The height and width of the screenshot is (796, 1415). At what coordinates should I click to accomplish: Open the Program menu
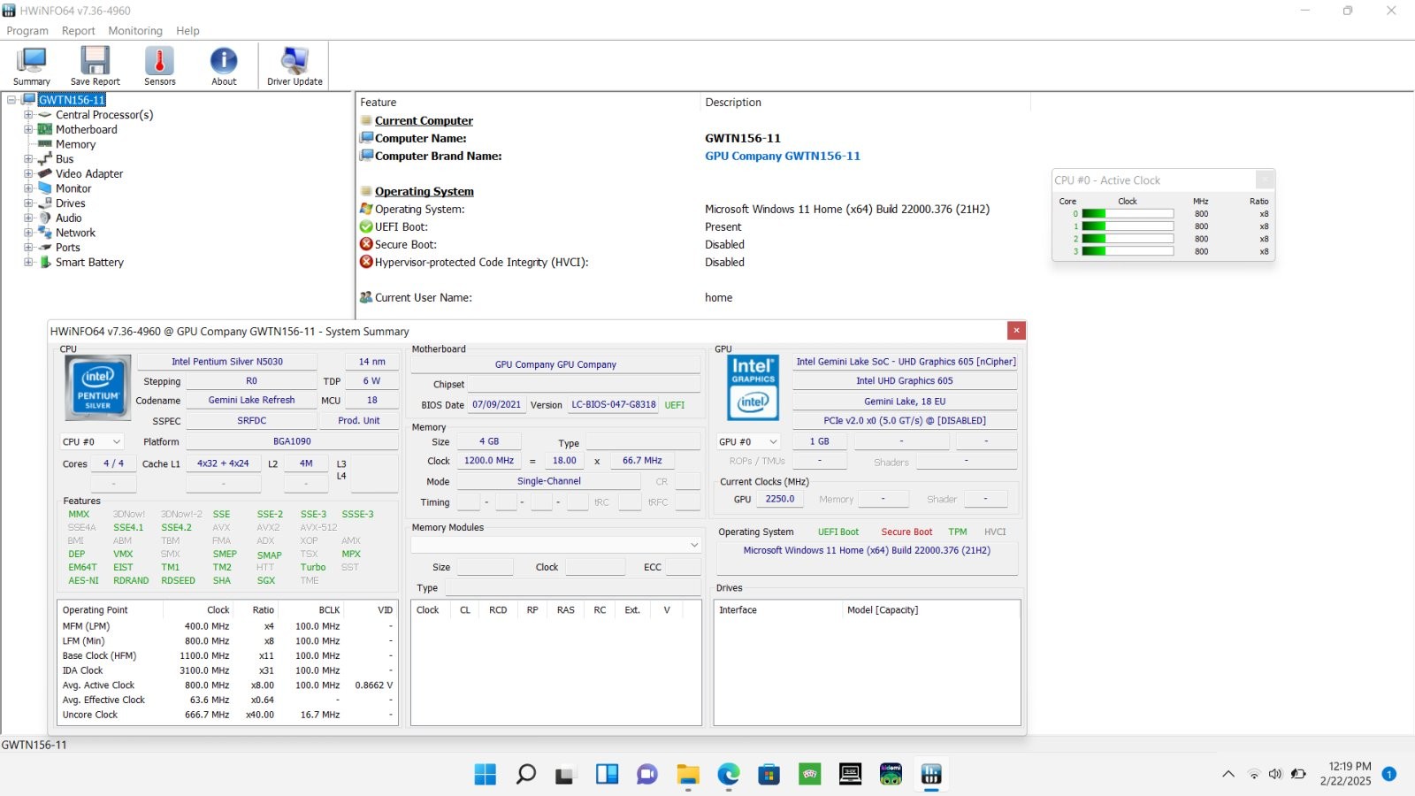pos(27,31)
